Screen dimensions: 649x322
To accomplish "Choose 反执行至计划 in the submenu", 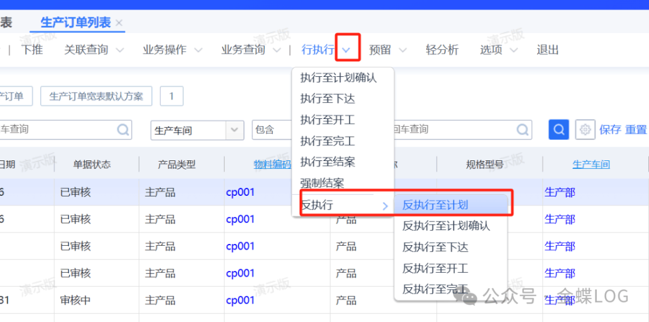I will coord(435,205).
